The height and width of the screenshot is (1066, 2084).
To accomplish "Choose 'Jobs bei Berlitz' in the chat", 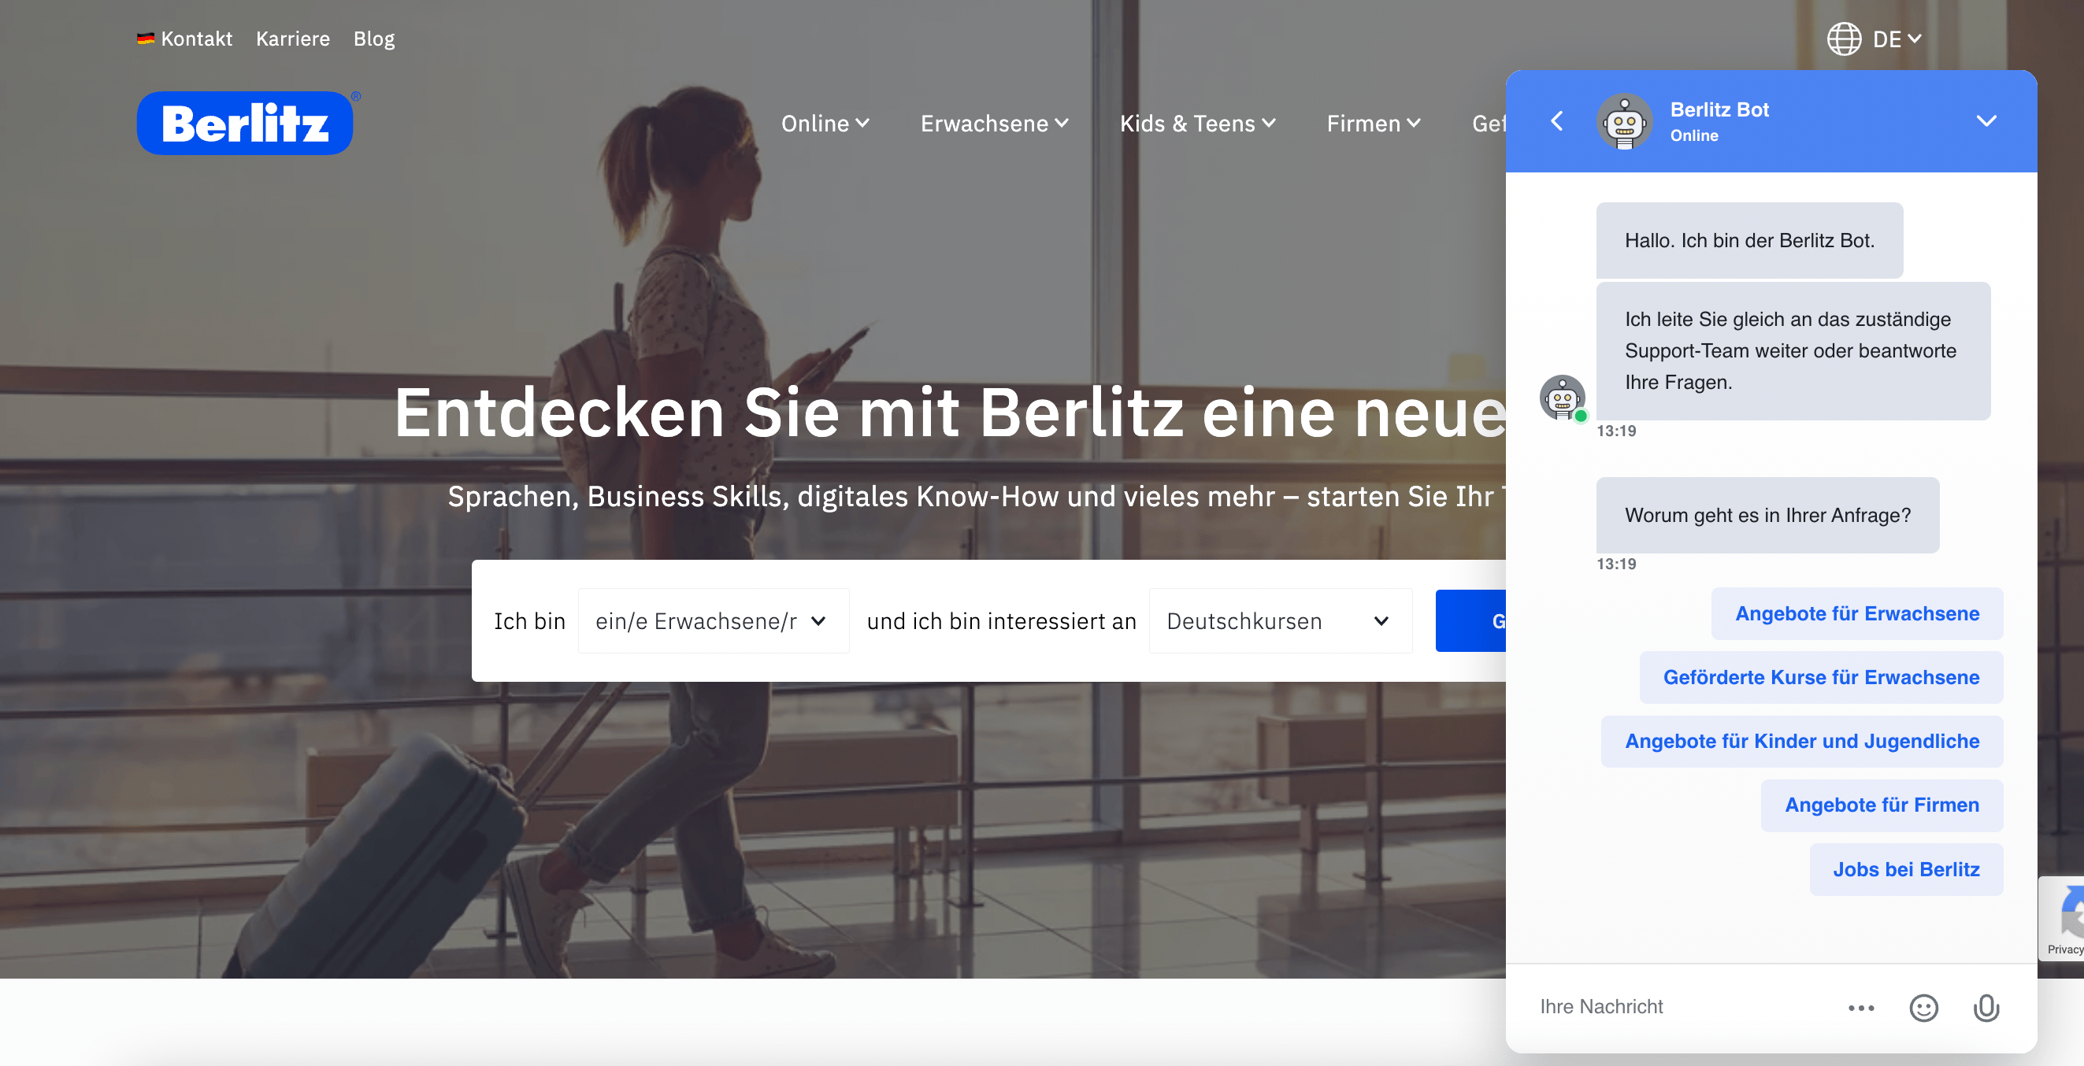I will [x=1906, y=868].
